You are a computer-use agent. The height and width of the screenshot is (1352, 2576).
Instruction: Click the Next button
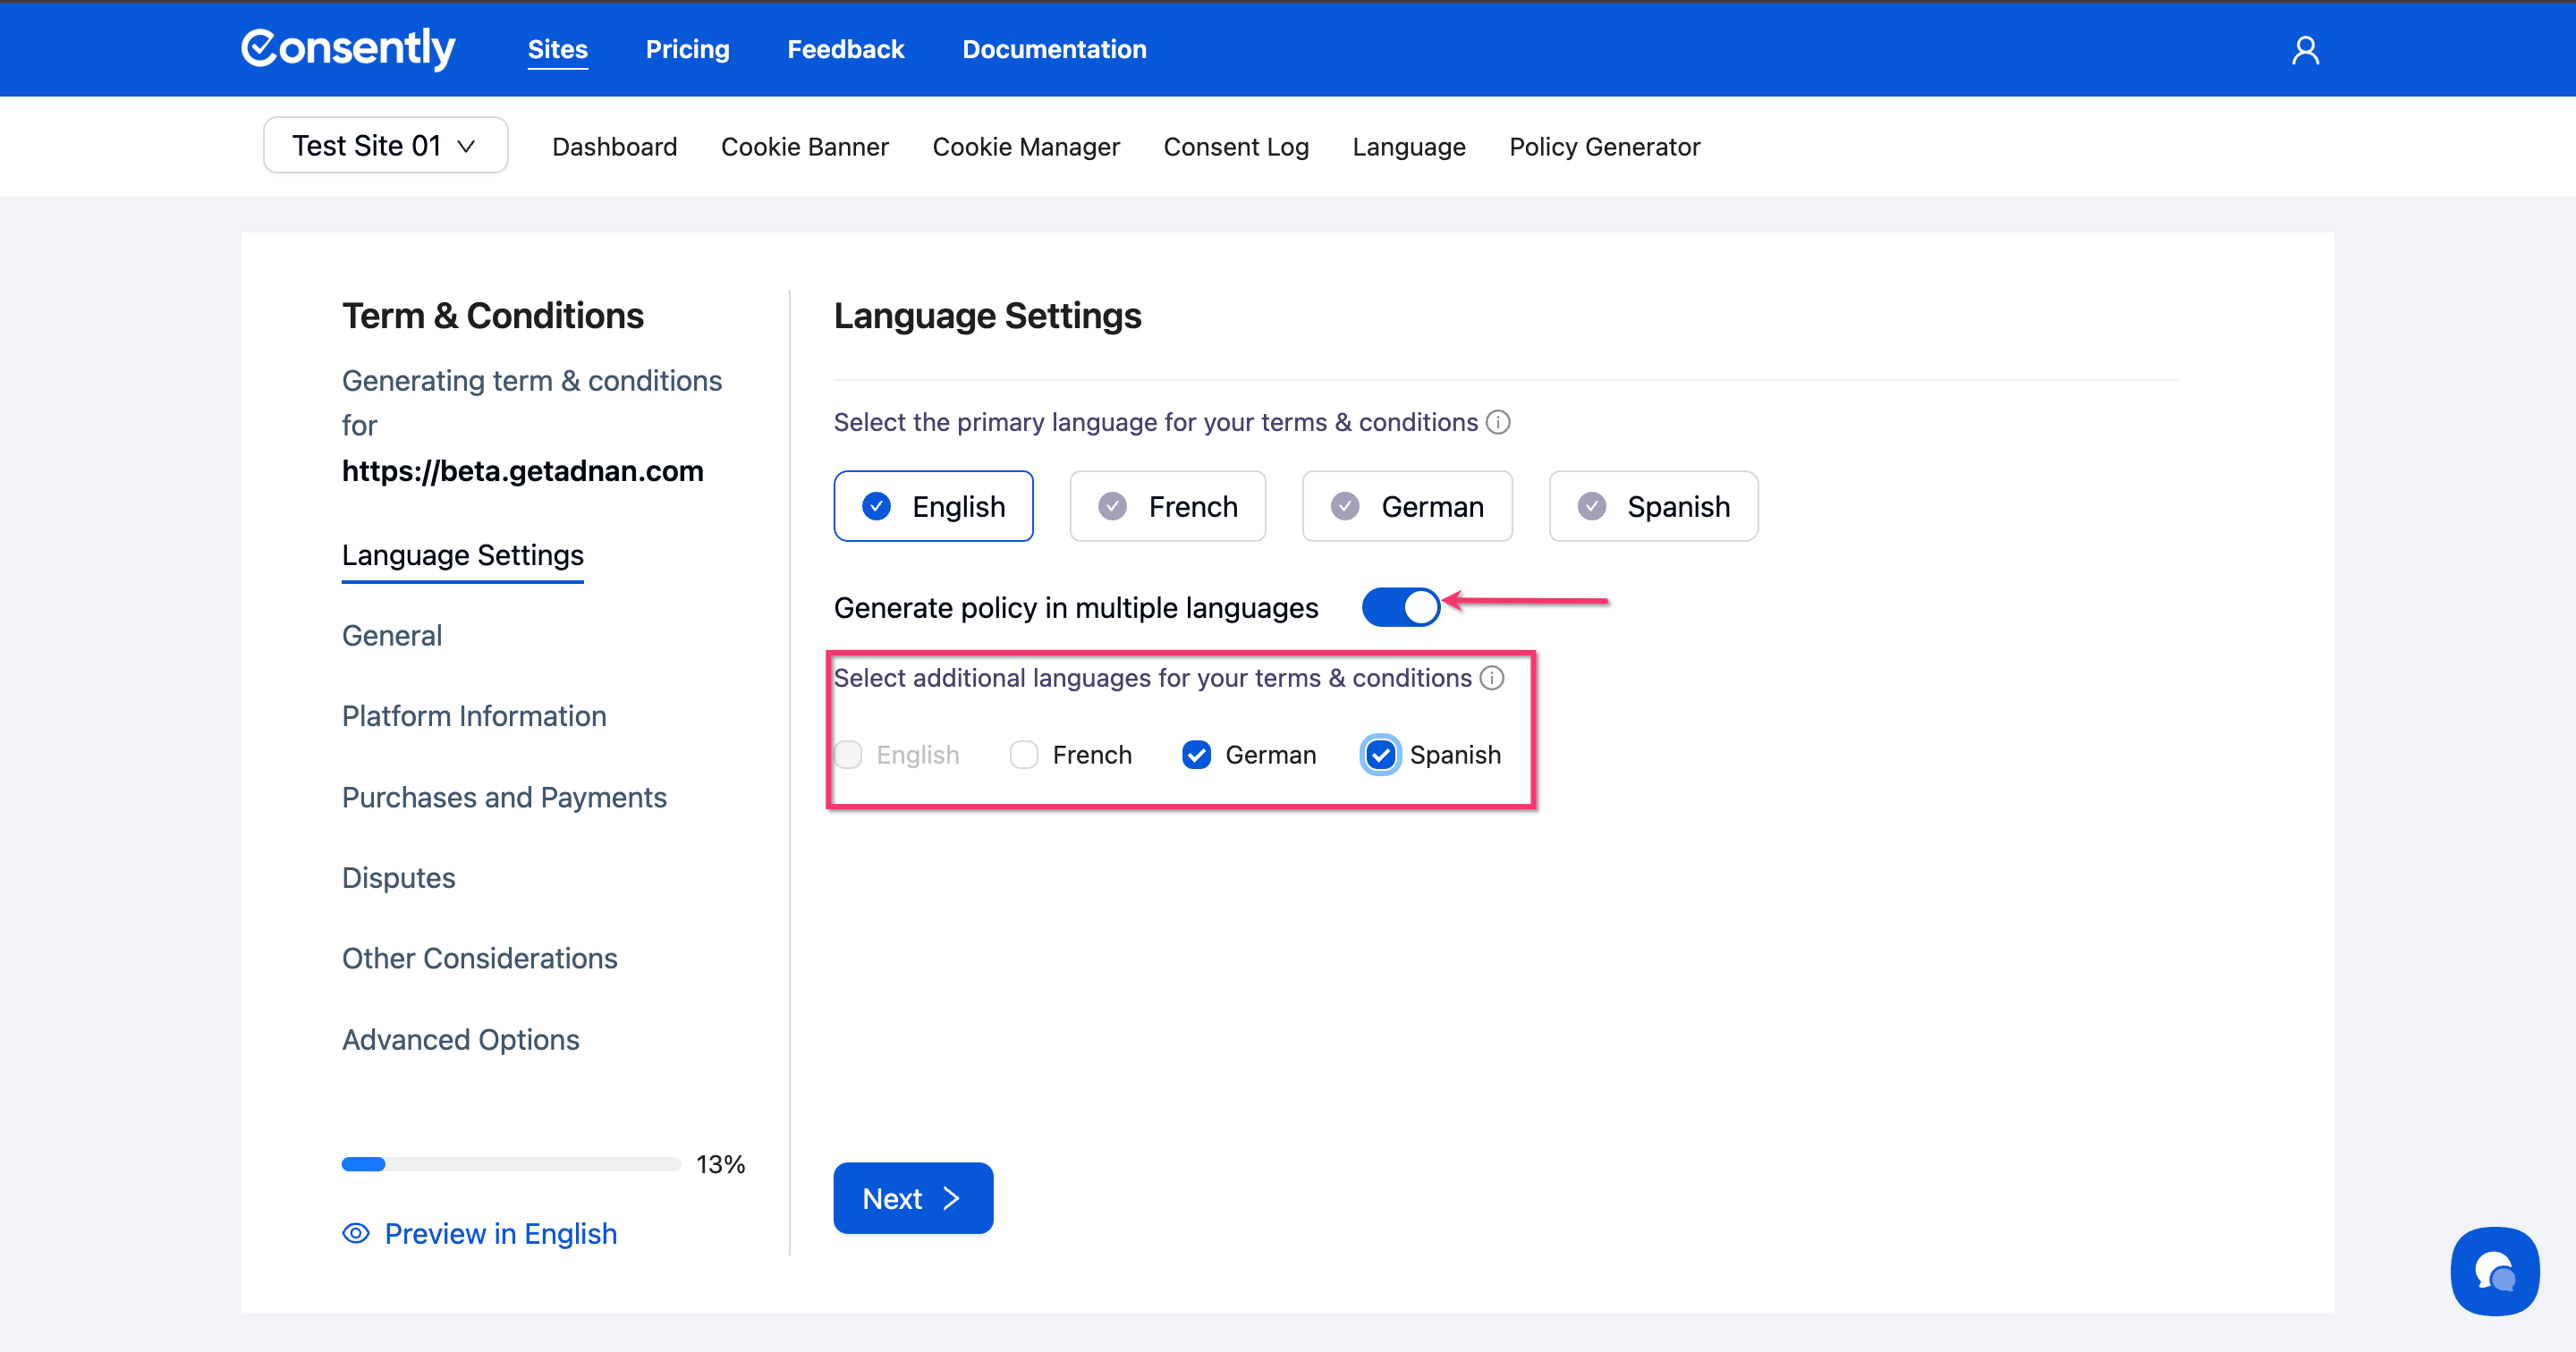pos(912,1198)
